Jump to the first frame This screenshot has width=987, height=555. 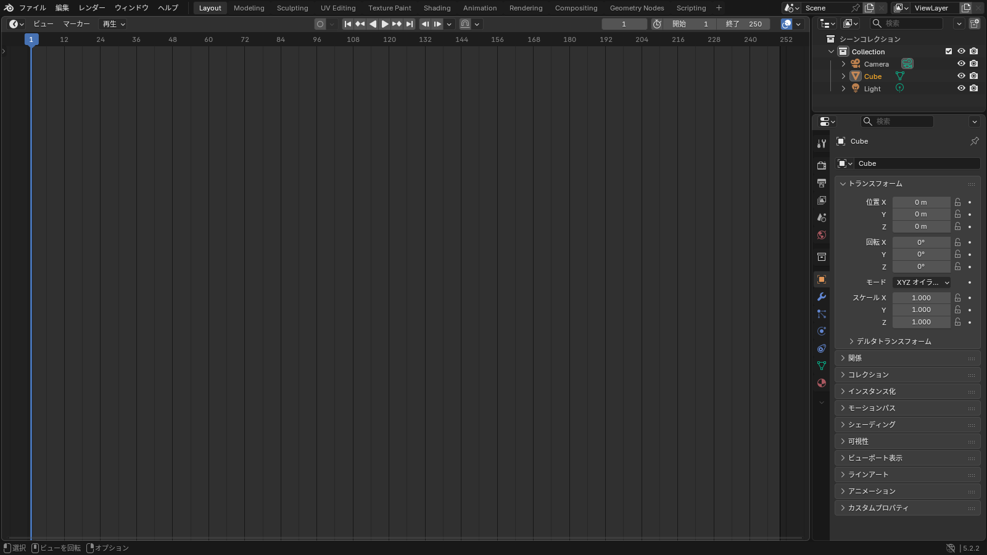pos(348,24)
